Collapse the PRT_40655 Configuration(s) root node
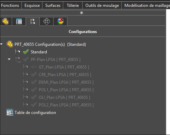Screen dimensions: 170x135 1,44
